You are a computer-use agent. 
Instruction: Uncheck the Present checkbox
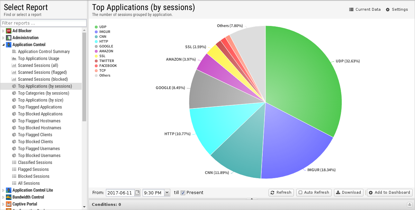pyautogui.click(x=183, y=193)
